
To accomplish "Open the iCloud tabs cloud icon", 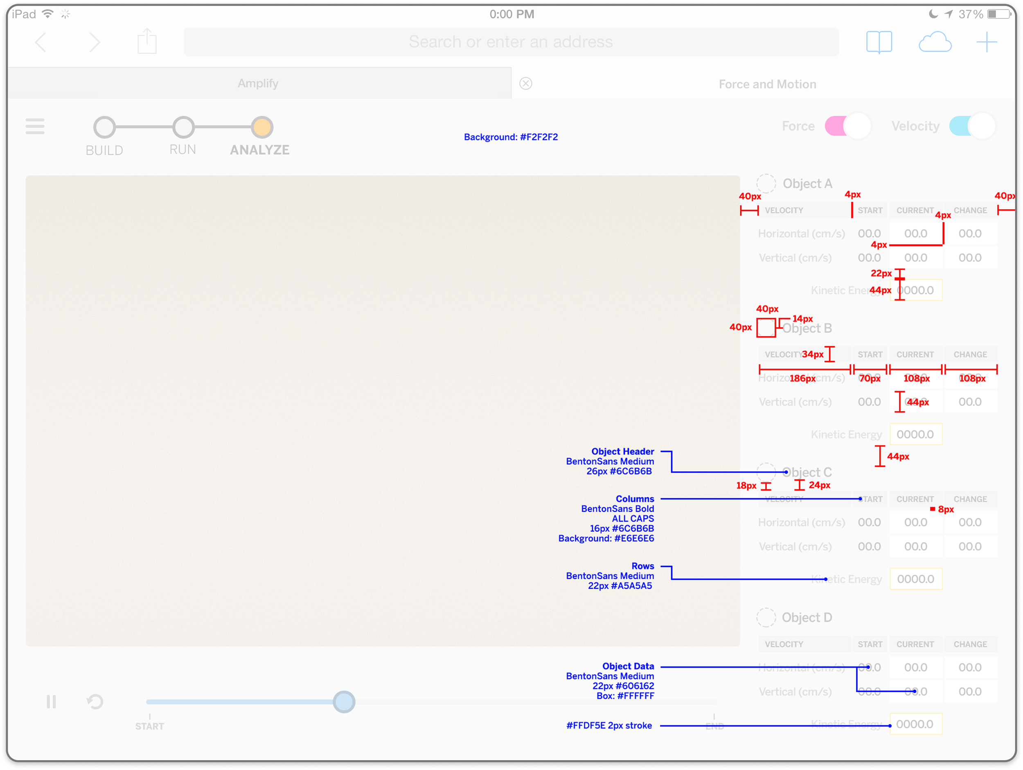I will tap(935, 42).
